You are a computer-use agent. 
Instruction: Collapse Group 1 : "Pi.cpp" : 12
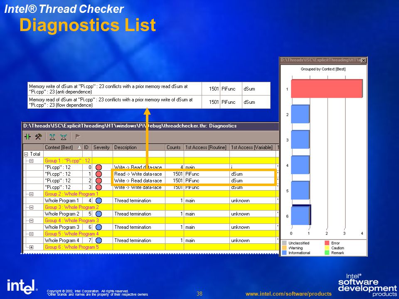(31, 161)
